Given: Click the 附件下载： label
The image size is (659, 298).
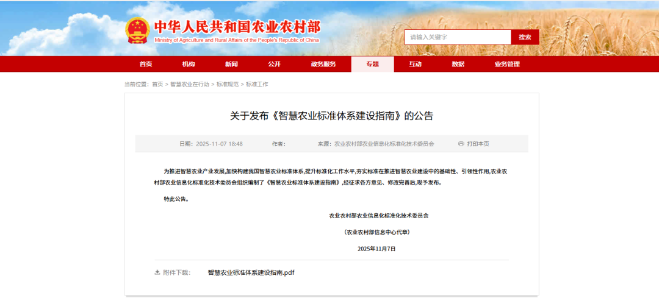Looking at the screenshot, I should (x=177, y=273).
